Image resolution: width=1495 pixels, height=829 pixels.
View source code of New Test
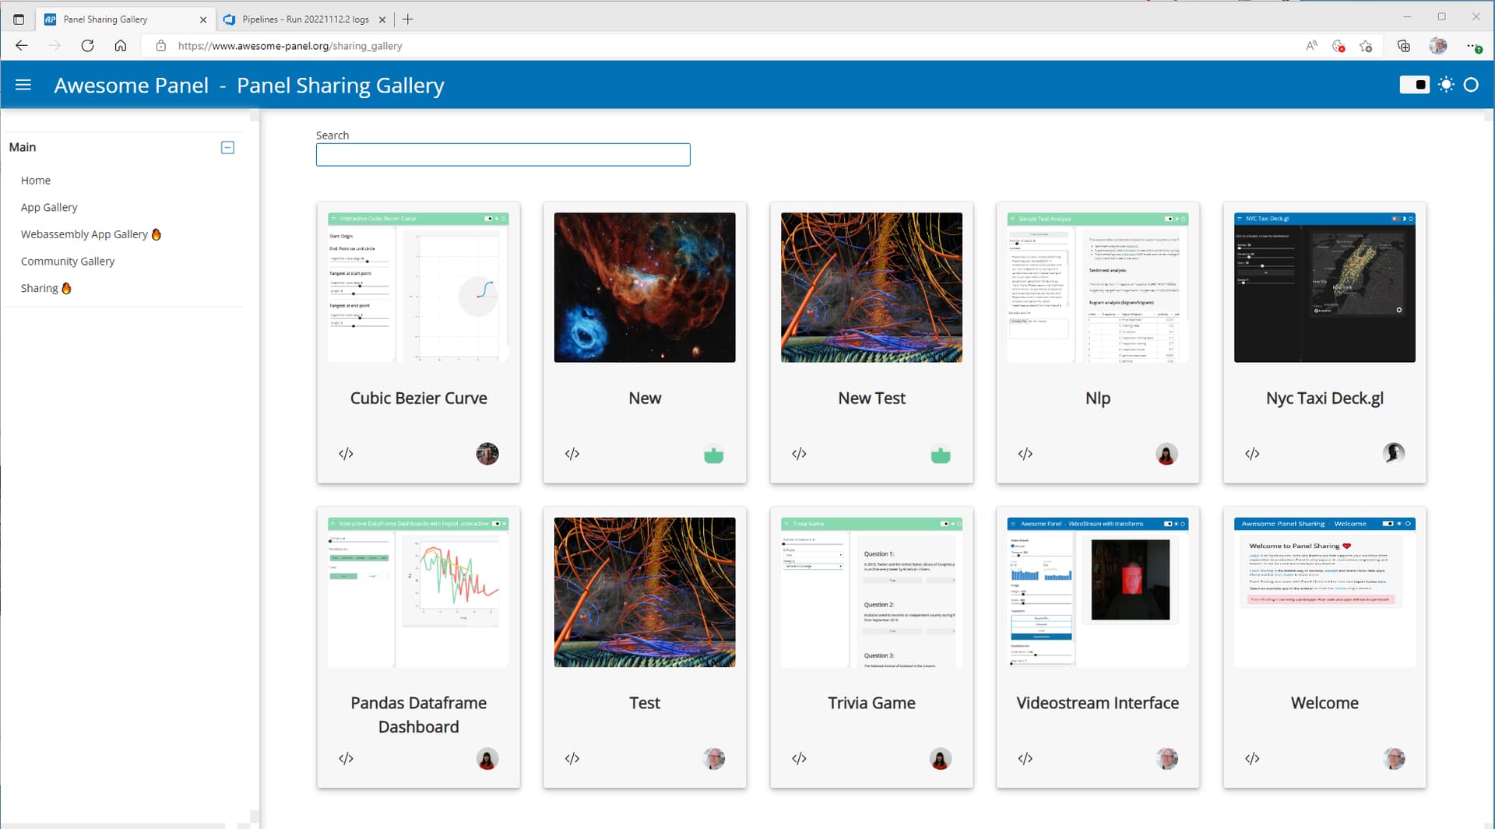point(799,454)
